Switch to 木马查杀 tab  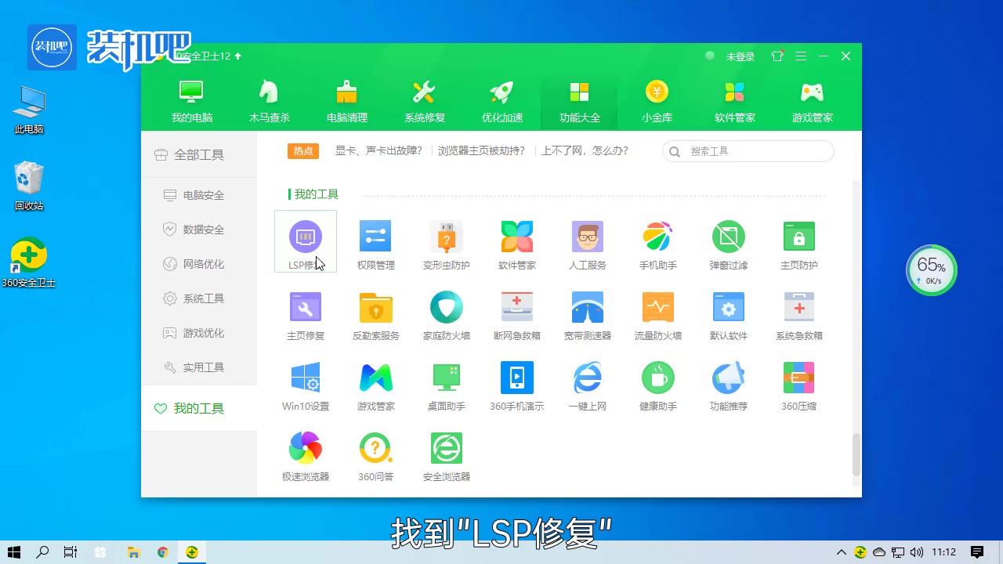pyautogui.click(x=269, y=102)
